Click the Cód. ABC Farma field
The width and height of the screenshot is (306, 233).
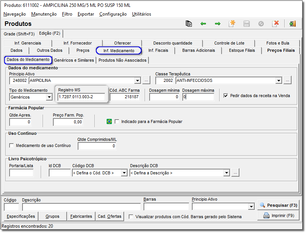(x=125, y=97)
